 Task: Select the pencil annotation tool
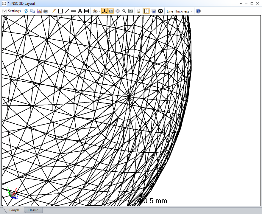54,11
